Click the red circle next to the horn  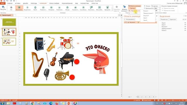coord(72,77)
